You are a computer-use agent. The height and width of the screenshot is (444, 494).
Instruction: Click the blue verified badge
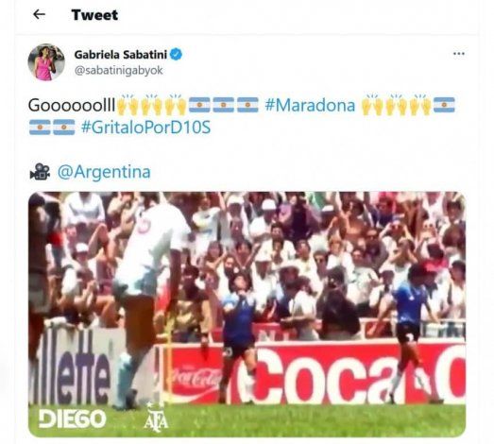176,55
